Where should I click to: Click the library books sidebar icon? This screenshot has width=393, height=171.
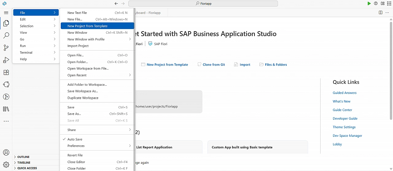tap(6, 109)
